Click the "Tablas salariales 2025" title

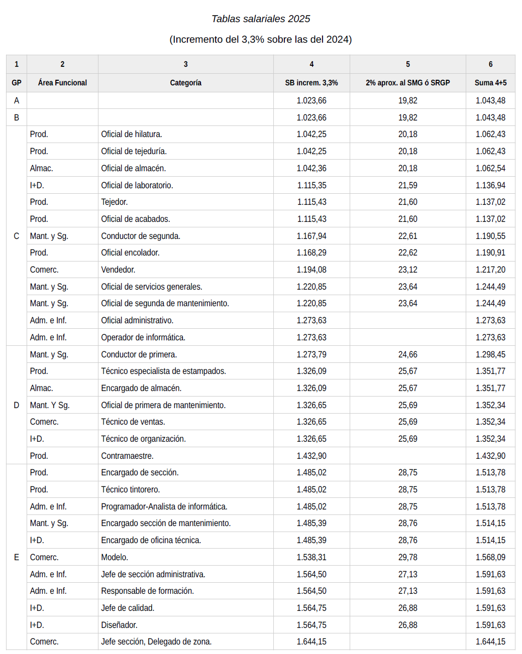(260, 19)
